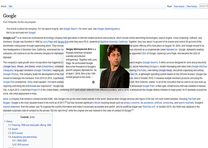
Task: Switch to the Talk tab
Action: click(10, 6)
